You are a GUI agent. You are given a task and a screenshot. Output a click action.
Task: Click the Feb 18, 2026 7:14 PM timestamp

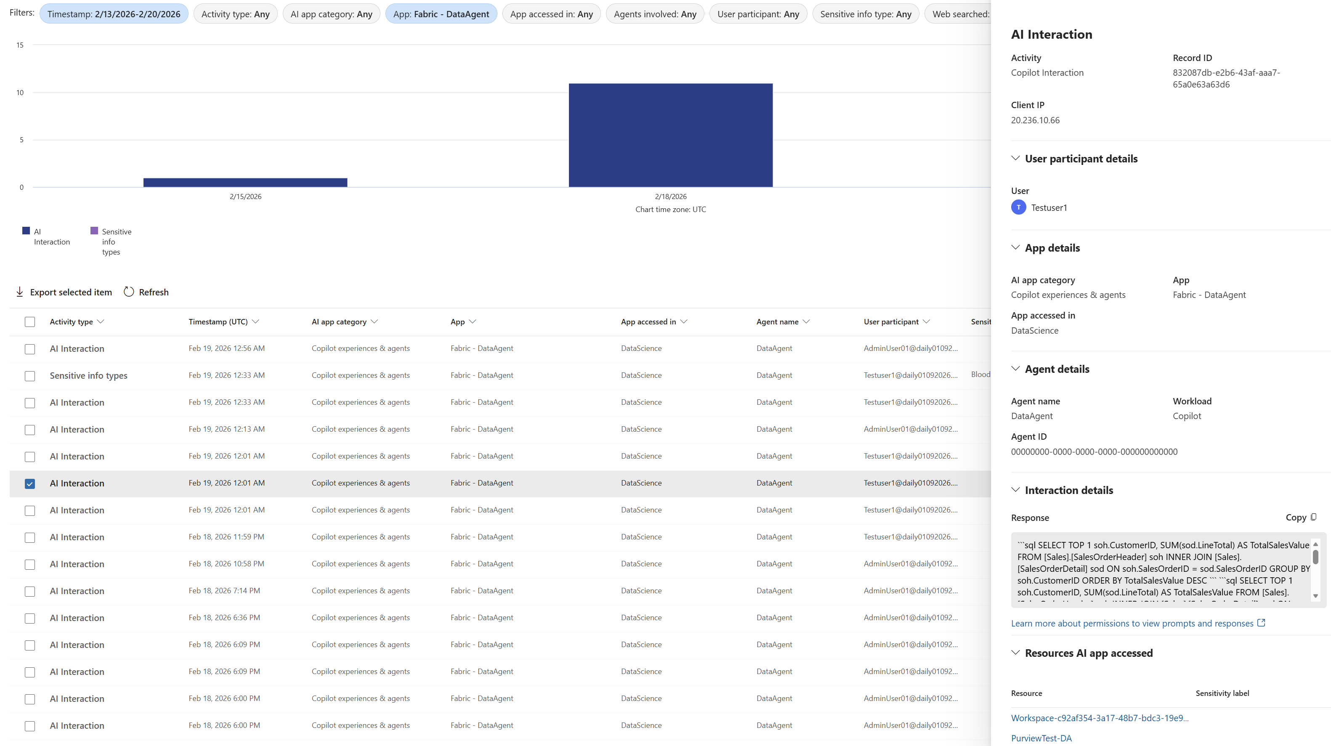(224, 590)
